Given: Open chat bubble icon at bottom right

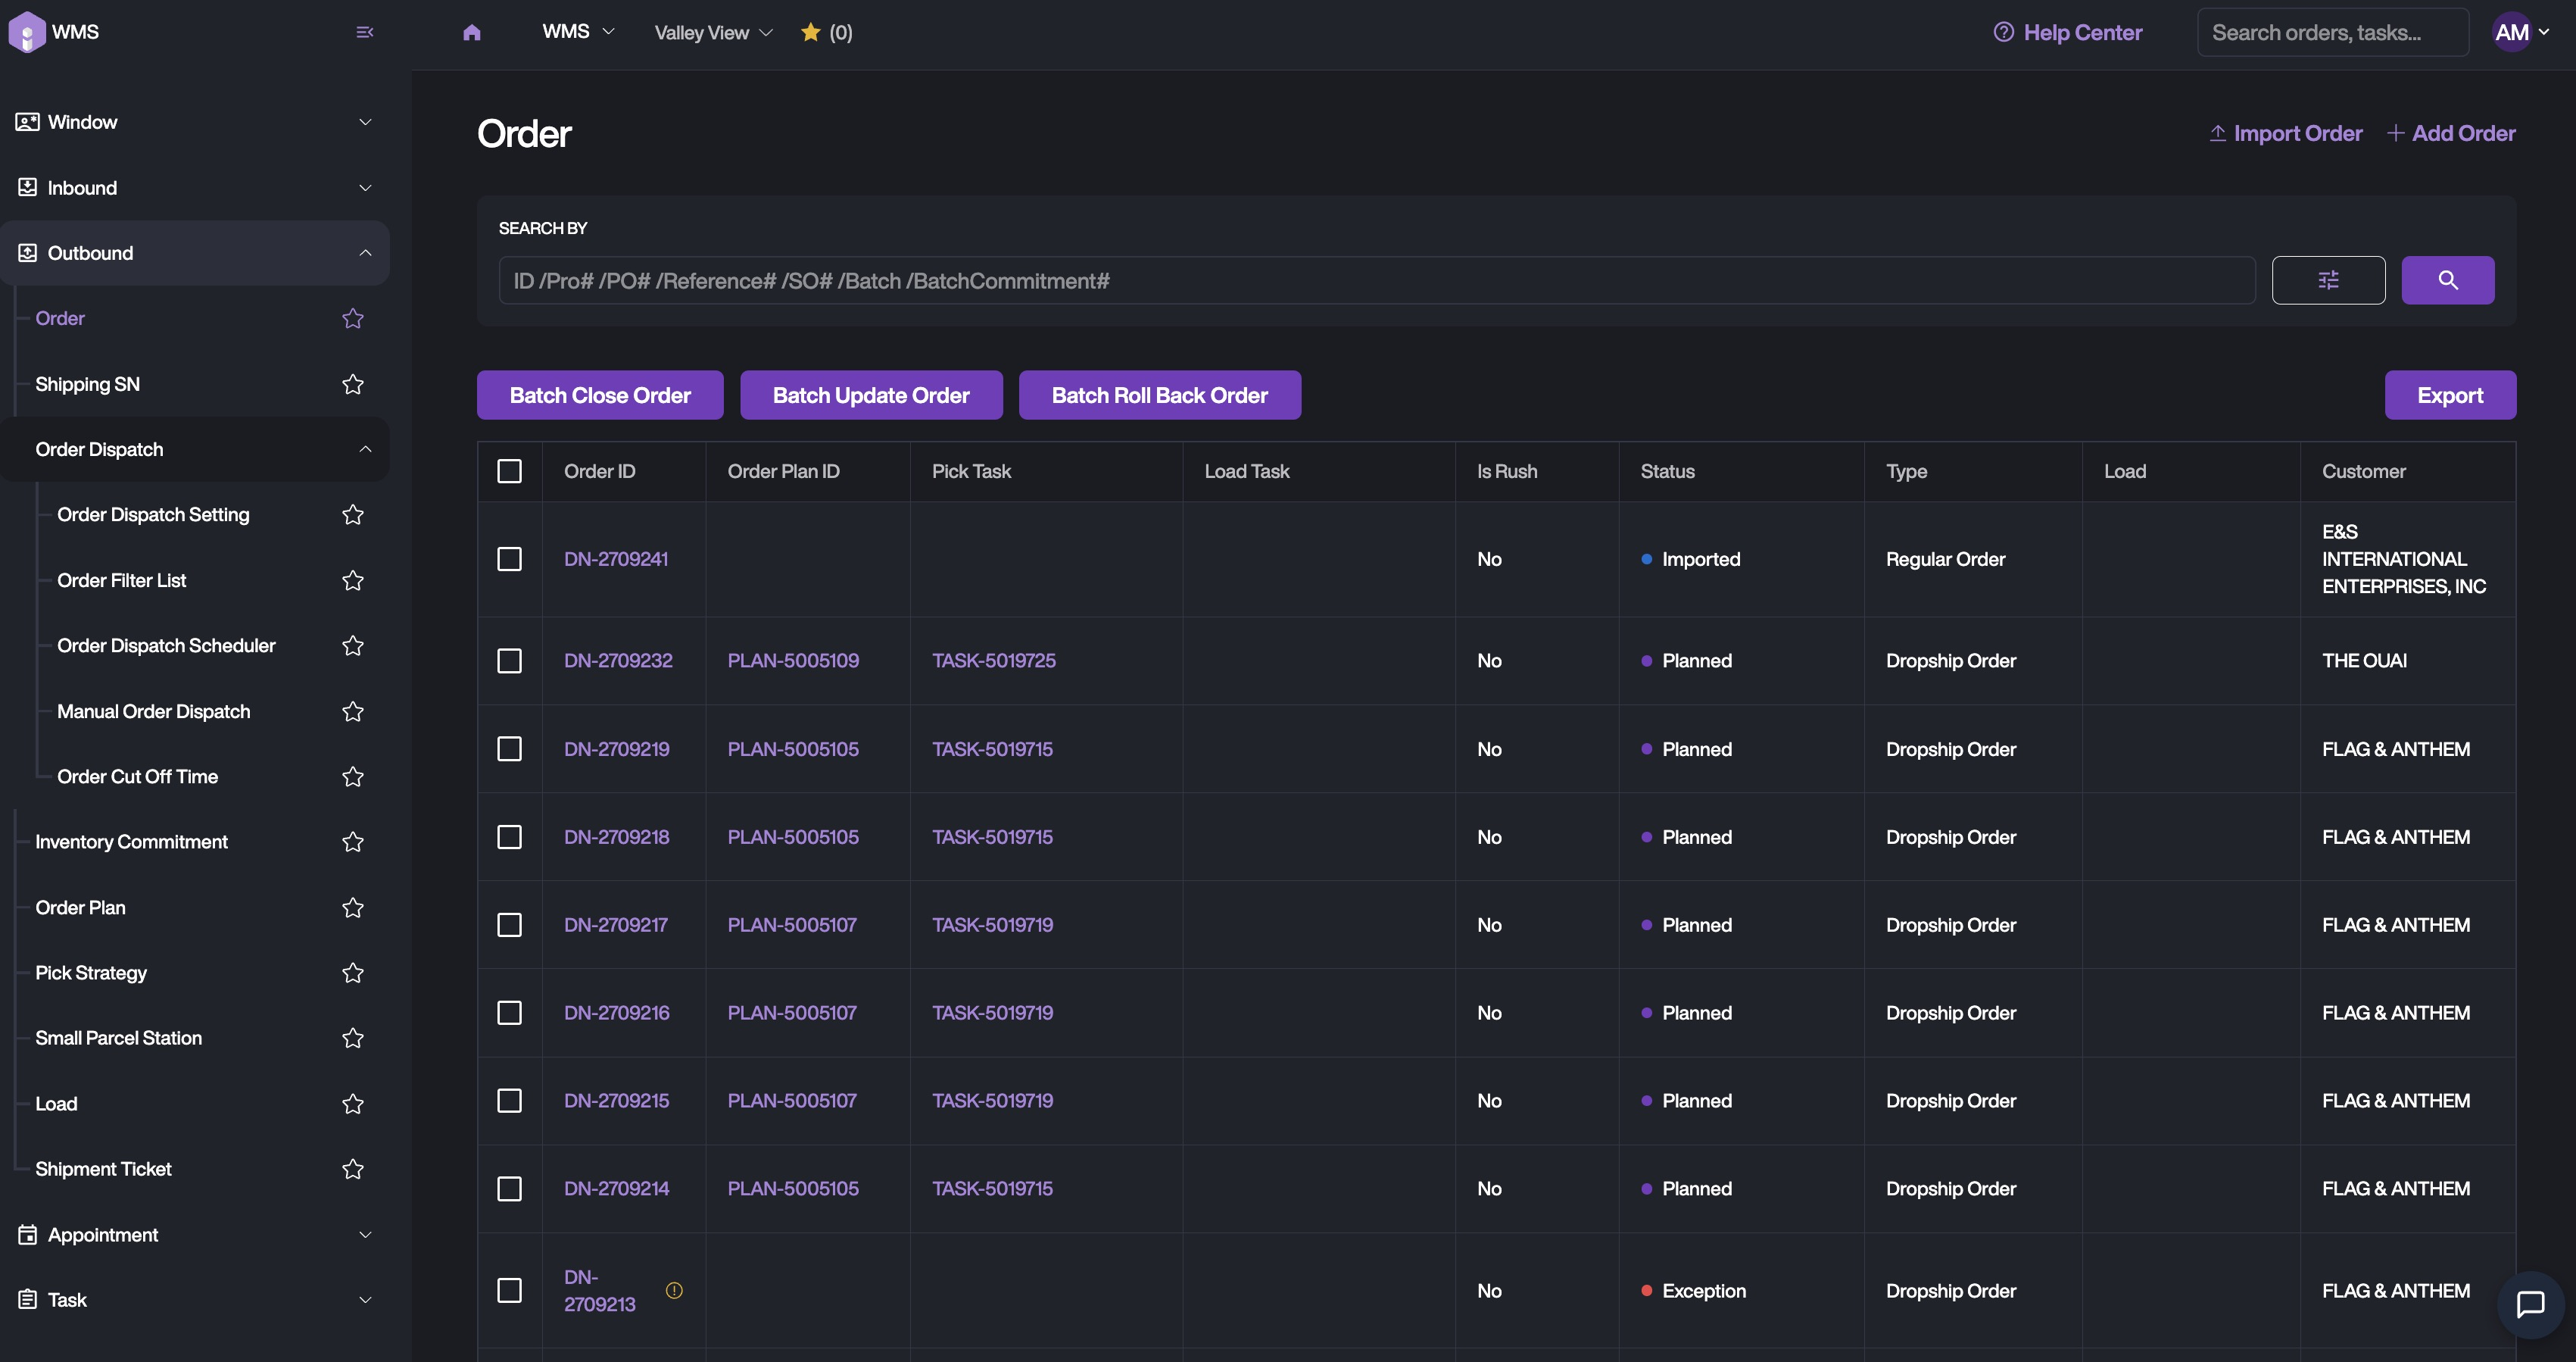Looking at the screenshot, I should tap(2530, 1304).
